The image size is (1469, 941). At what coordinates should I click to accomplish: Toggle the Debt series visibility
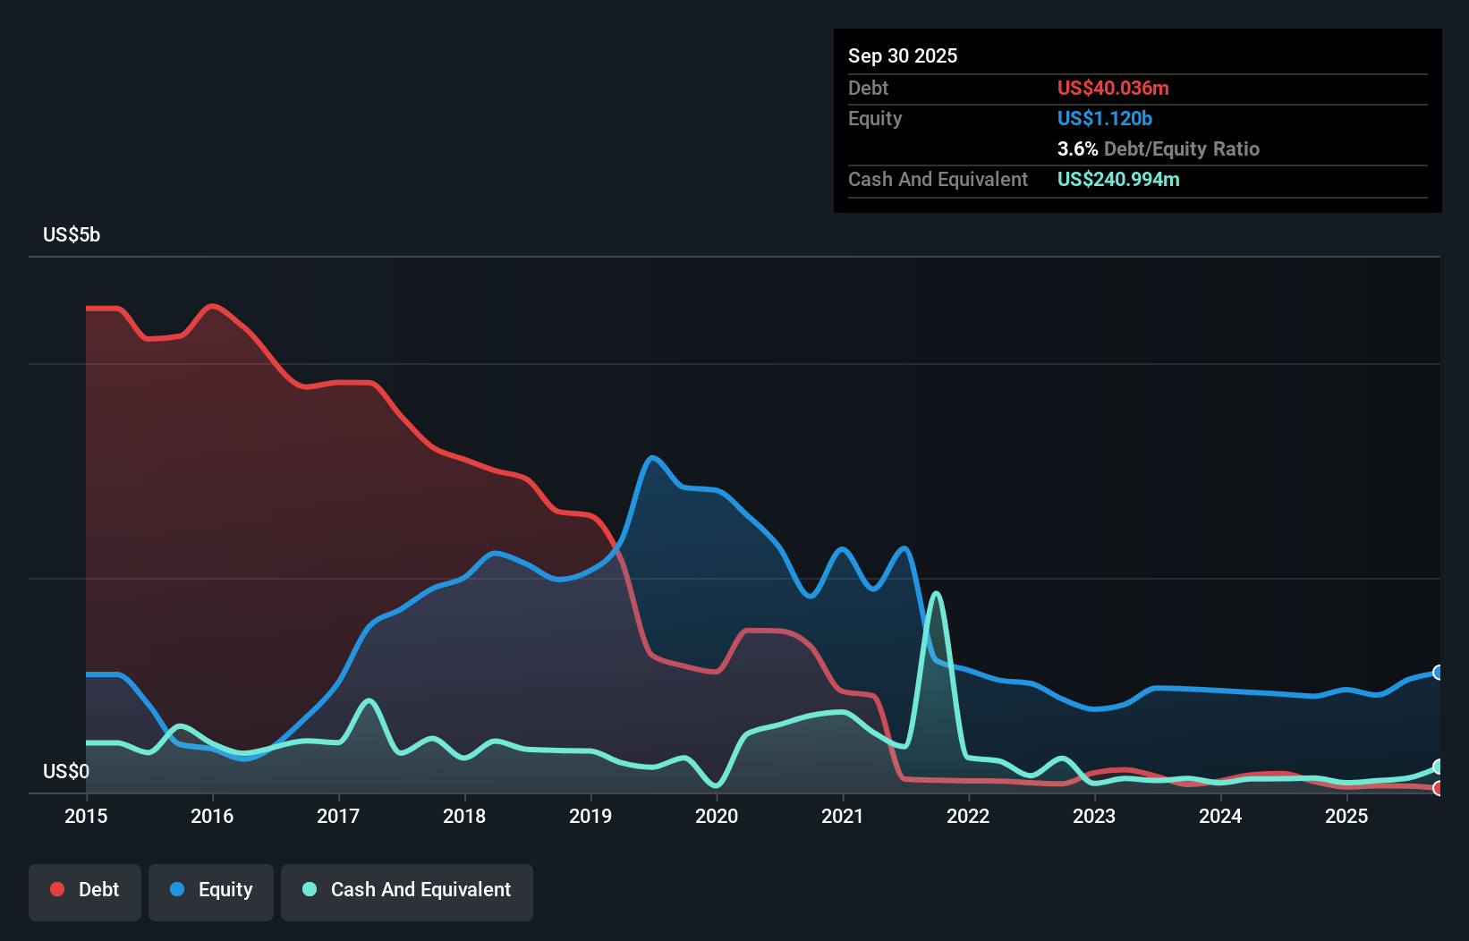(85, 891)
